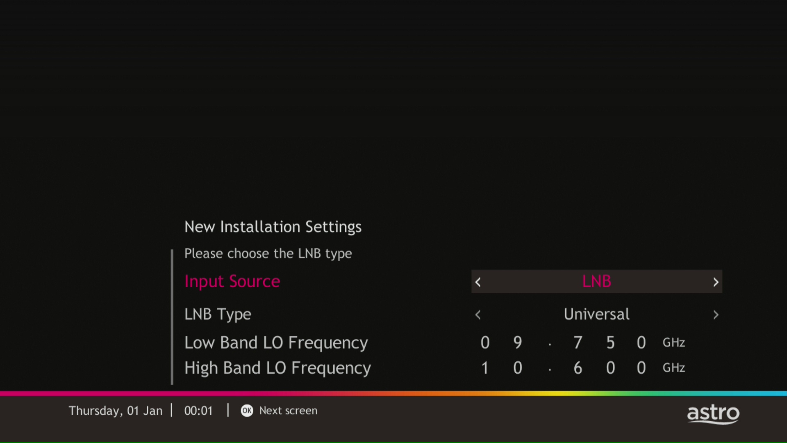Viewport: 787px width, 443px height.
Task: Click the digit 5 in Low Band frequency
Action: tap(610, 343)
